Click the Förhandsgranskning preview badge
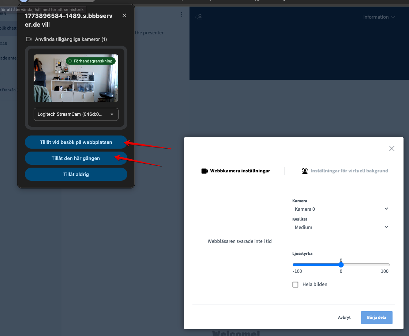The image size is (409, 336). [91, 61]
